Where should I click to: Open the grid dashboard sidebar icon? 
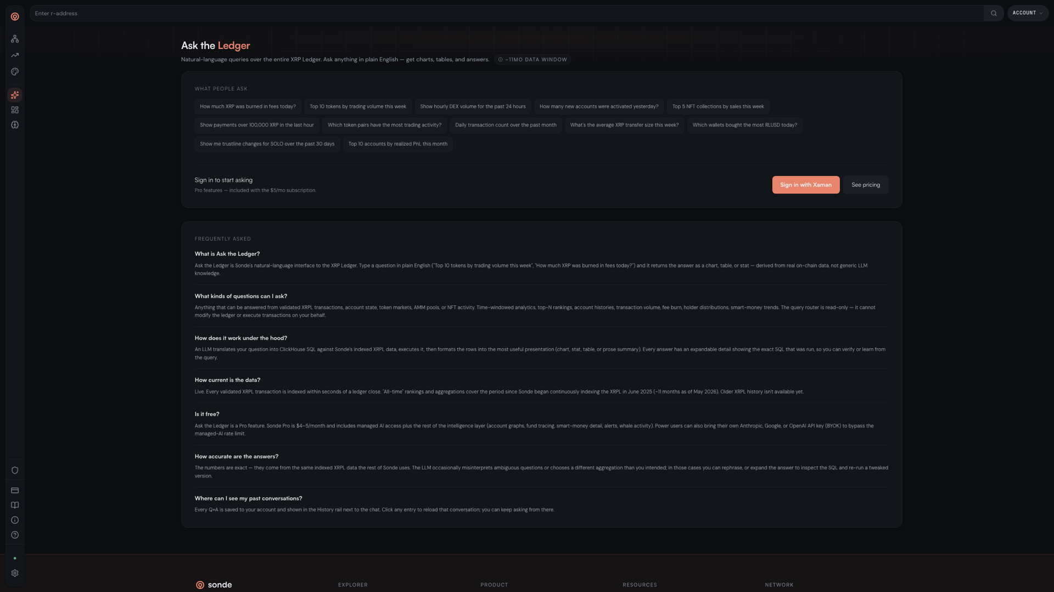tap(15, 110)
